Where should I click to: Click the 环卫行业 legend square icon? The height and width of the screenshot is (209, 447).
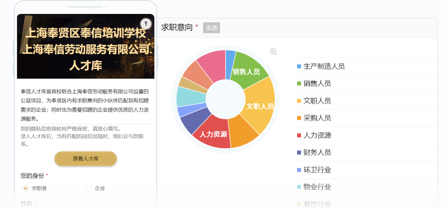(299, 170)
